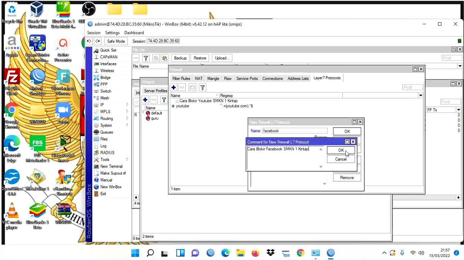Image resolution: width=464 pixels, height=260 pixels.
Task: Open Dashboard menu
Action: tap(134, 33)
